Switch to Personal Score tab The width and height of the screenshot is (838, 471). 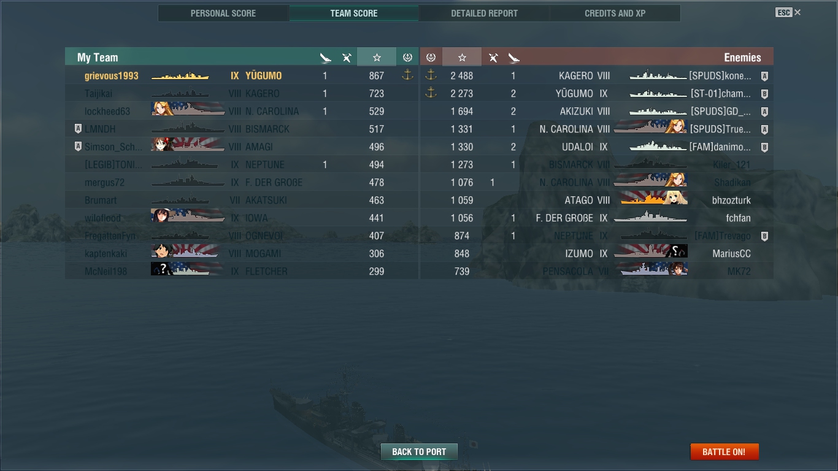click(223, 13)
